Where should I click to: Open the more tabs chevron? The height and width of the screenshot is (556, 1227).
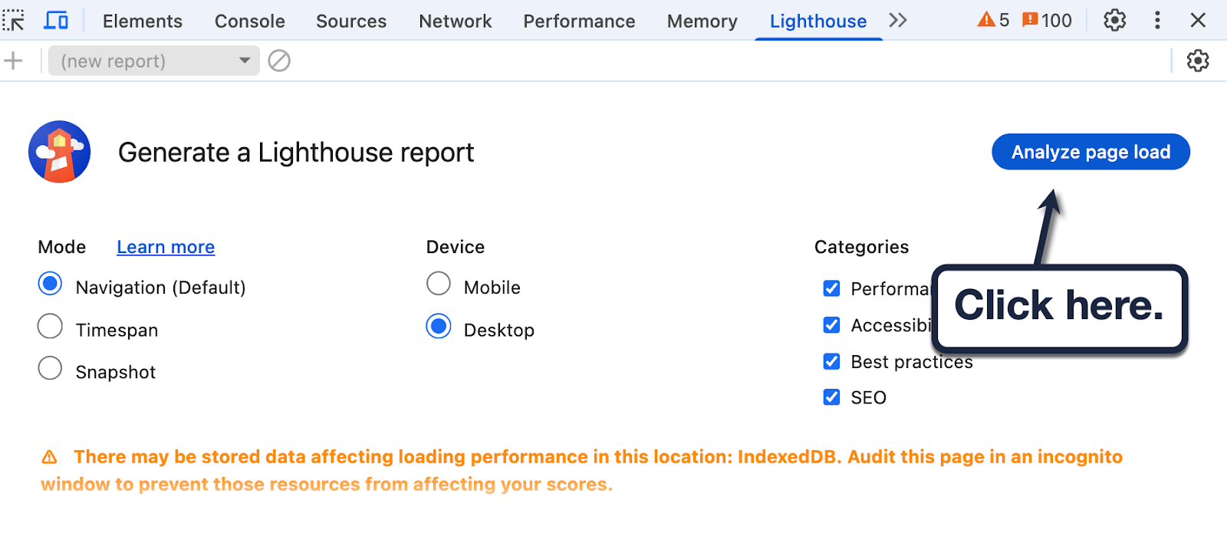pyautogui.click(x=898, y=21)
